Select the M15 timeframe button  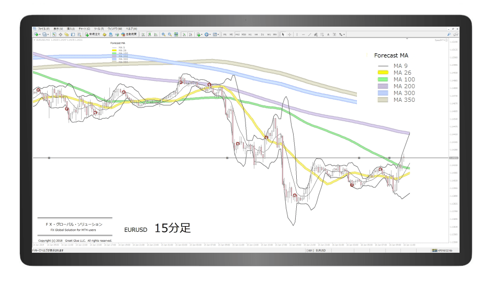(238, 34)
